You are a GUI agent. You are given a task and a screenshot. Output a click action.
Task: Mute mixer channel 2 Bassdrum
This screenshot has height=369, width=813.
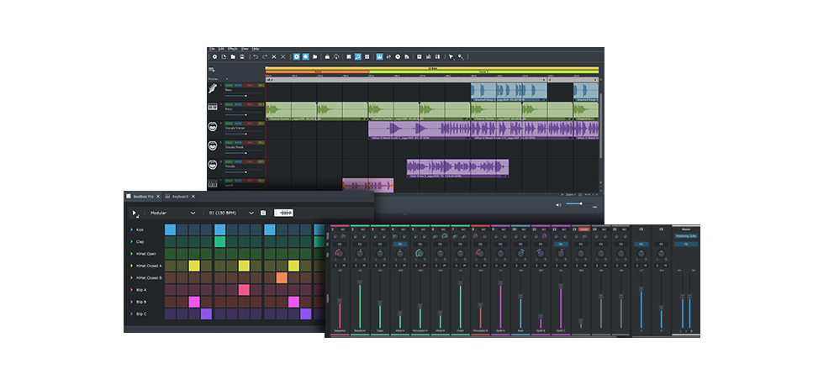[x=363, y=266]
